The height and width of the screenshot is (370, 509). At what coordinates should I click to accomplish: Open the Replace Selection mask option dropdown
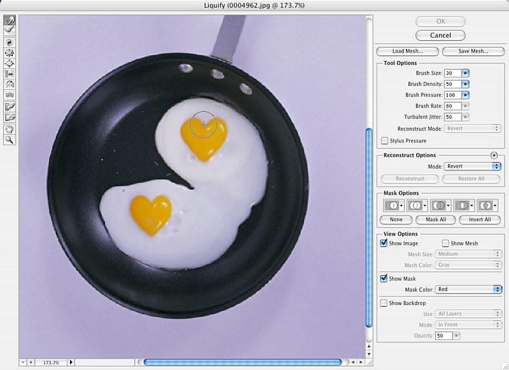click(x=393, y=205)
